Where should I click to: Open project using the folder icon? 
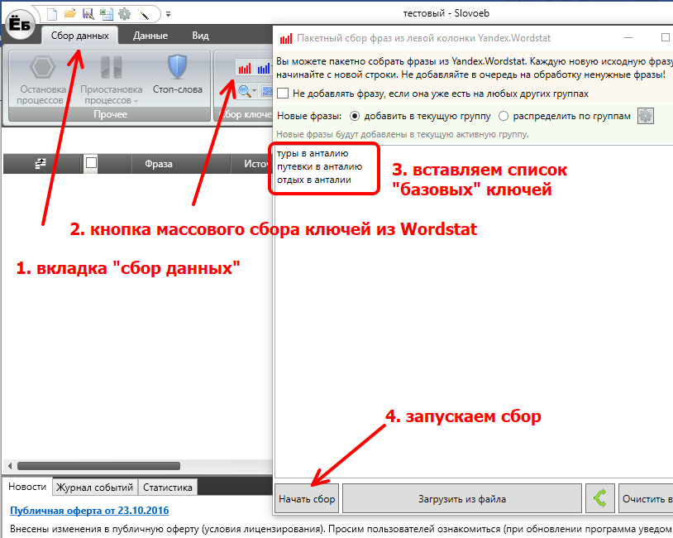[70, 13]
